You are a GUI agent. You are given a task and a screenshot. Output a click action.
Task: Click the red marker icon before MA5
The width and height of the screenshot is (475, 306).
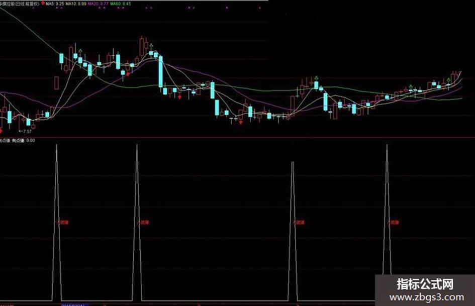43,4
